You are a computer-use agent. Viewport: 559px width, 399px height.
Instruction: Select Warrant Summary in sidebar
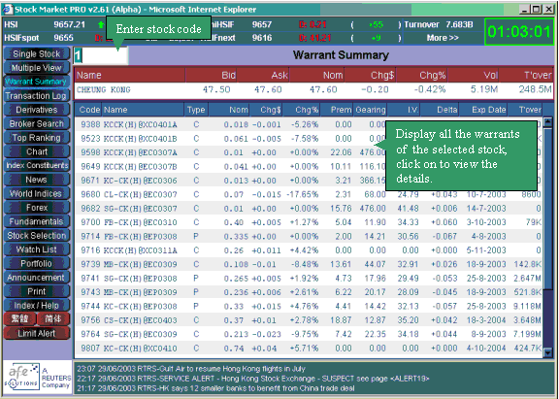[x=37, y=82]
